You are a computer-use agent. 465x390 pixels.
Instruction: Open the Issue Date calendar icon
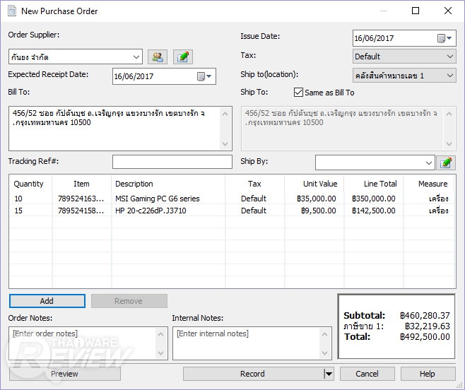pos(445,38)
